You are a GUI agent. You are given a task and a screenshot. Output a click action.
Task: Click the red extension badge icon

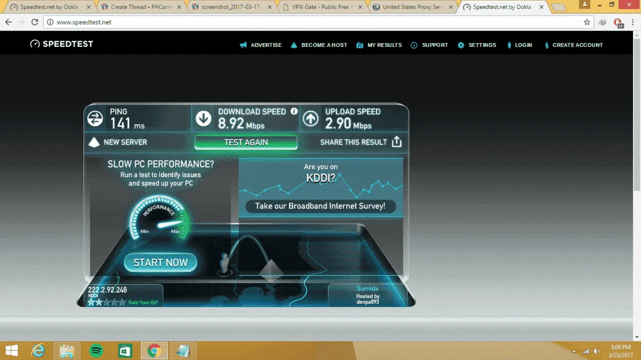click(618, 23)
